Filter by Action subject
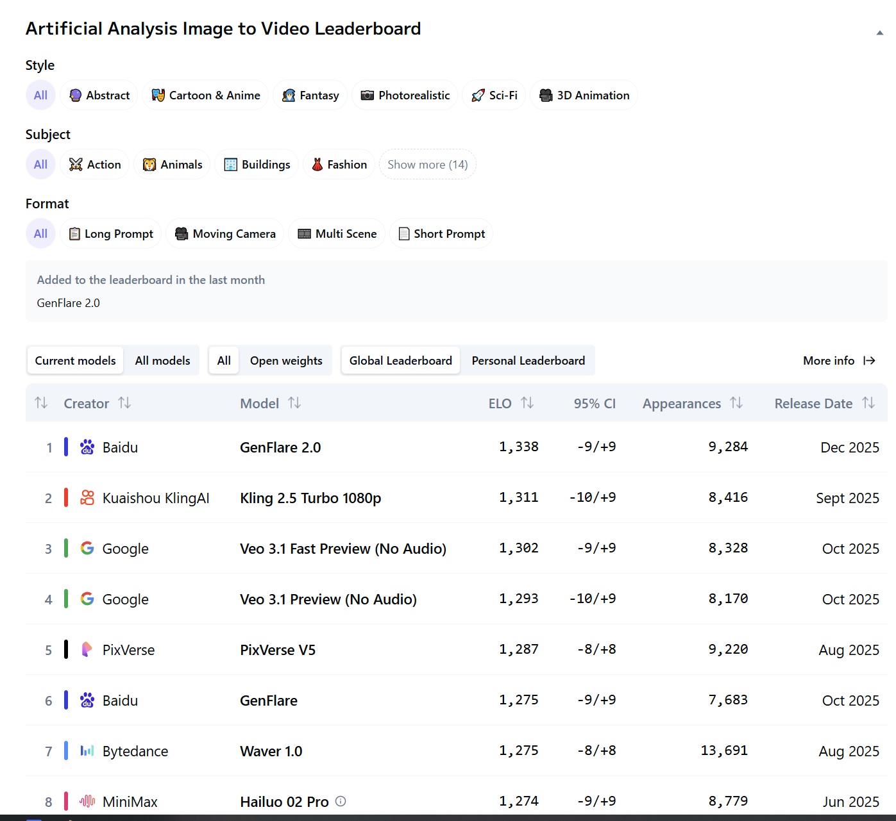 95,164
